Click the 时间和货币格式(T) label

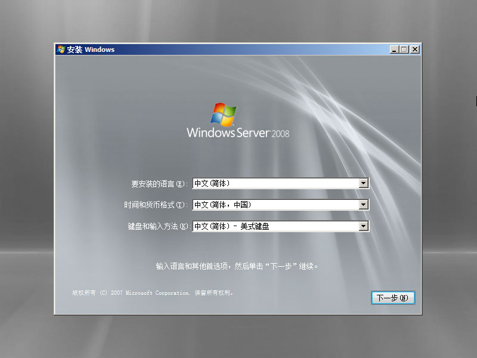pos(156,205)
